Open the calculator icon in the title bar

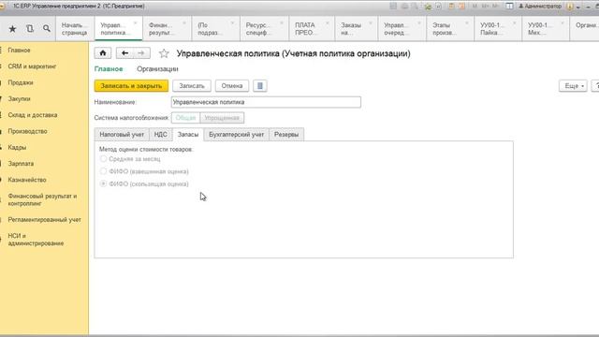pyautogui.click(x=451, y=7)
